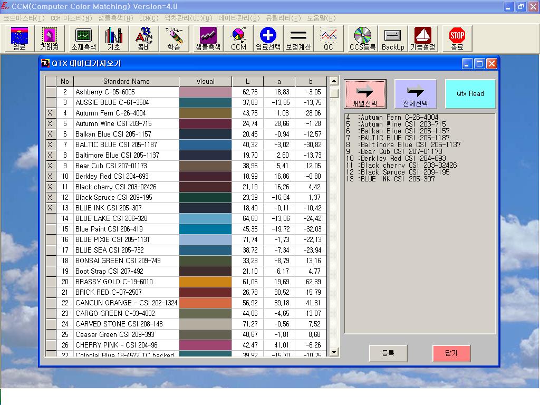
Task: Open the 기초 tool from the toolbar
Action: [x=114, y=38]
